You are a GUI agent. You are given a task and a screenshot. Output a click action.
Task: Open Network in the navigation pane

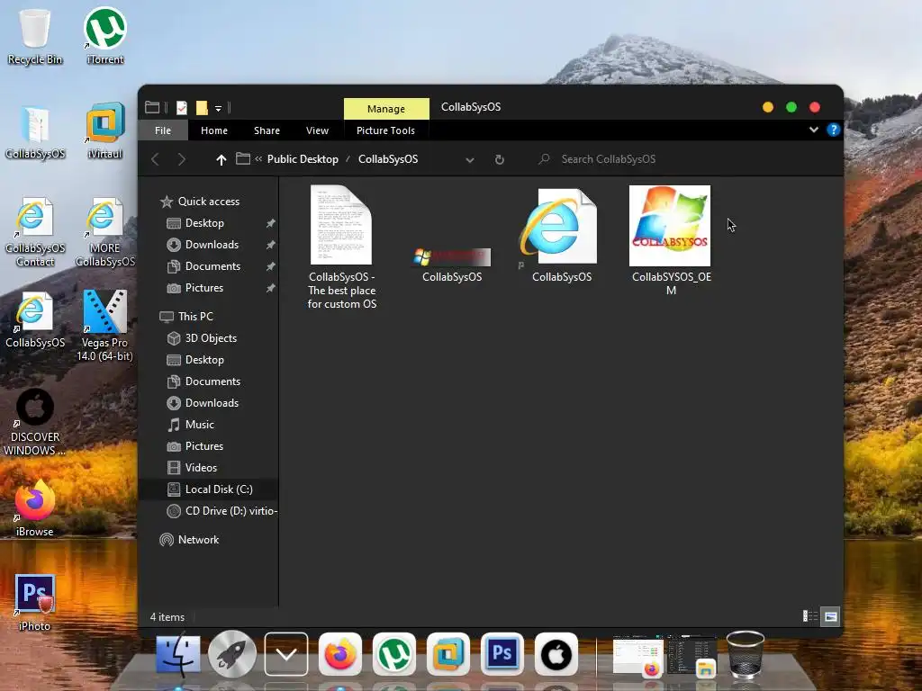(198, 540)
